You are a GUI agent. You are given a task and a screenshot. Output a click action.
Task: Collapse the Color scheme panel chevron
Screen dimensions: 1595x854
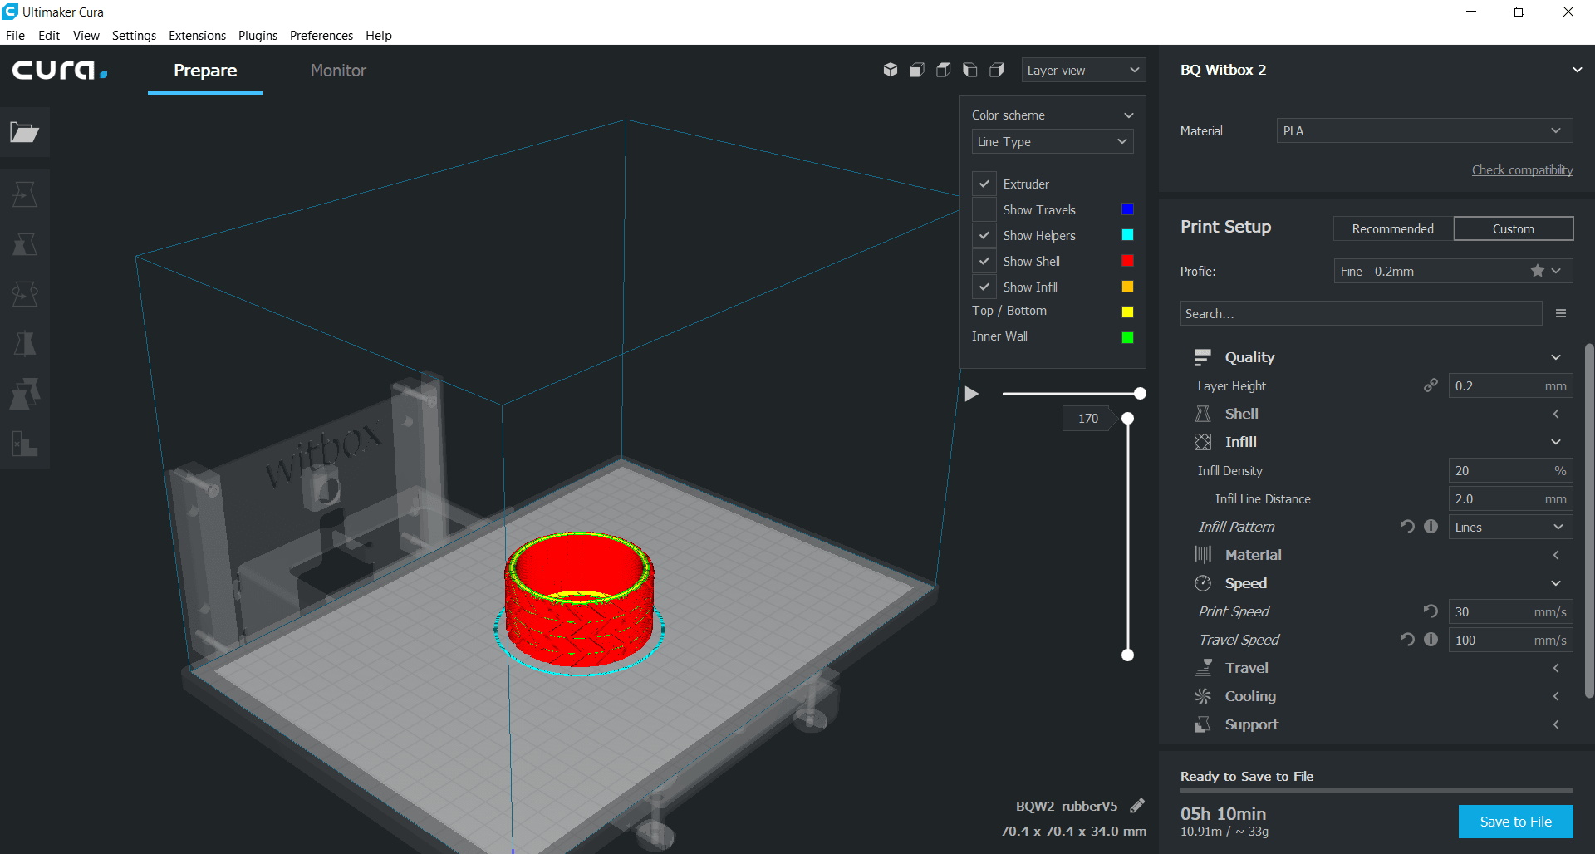pyautogui.click(x=1129, y=115)
